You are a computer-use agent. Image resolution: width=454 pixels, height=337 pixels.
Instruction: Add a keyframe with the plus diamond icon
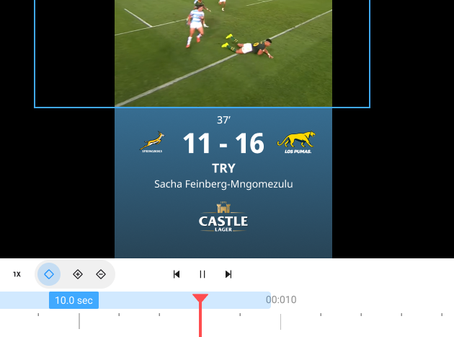(x=78, y=274)
